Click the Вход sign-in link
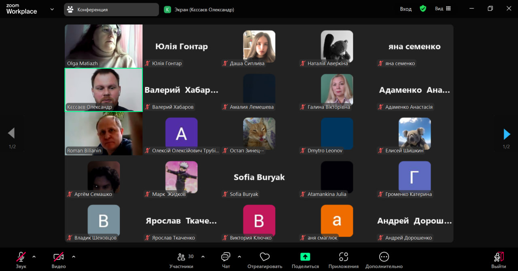518x271 pixels. point(405,9)
